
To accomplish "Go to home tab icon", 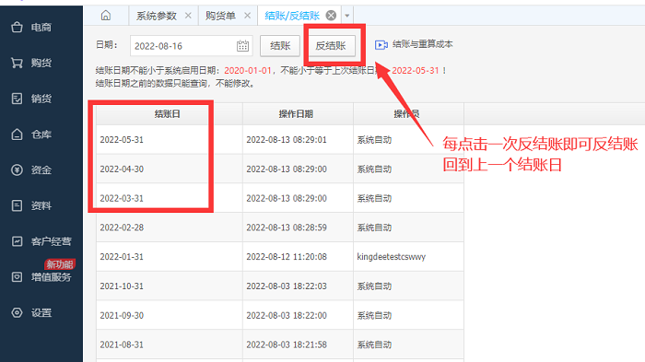I will point(106,16).
